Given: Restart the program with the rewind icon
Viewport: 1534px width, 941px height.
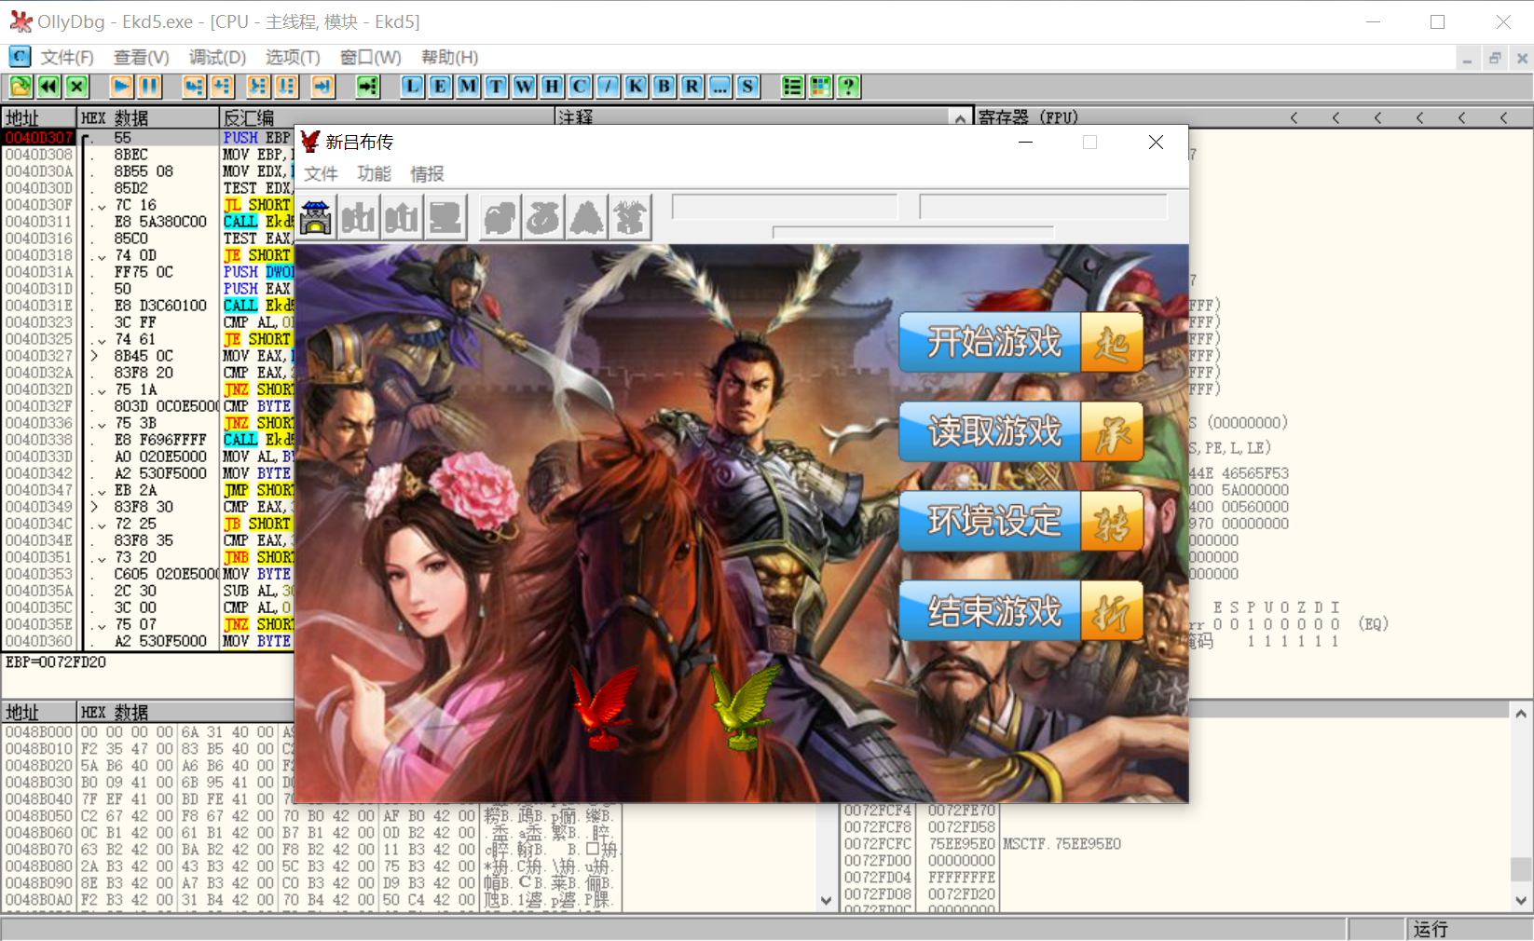Looking at the screenshot, I should [x=48, y=87].
